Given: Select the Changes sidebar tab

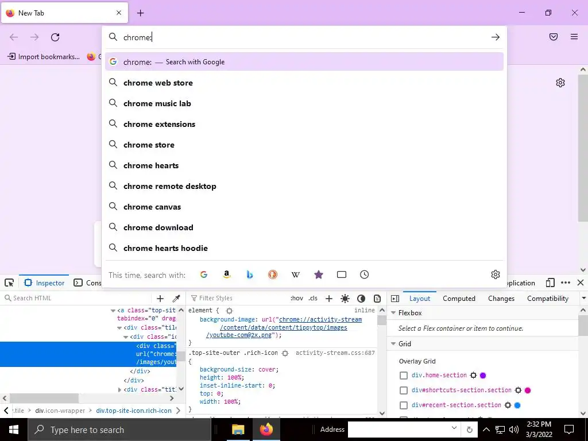Looking at the screenshot, I should click(501, 299).
